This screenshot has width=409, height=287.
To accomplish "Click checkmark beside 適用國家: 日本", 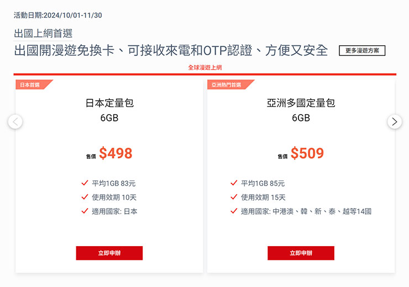I will (85, 211).
